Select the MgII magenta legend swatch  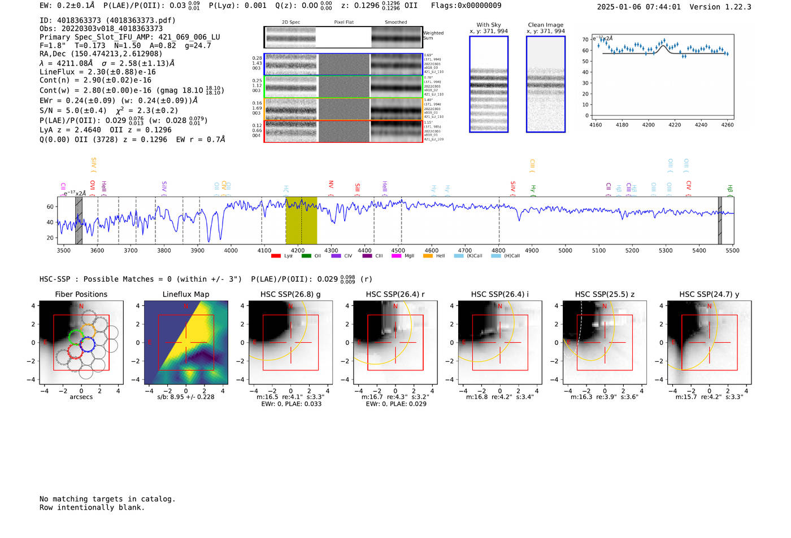tap(397, 256)
